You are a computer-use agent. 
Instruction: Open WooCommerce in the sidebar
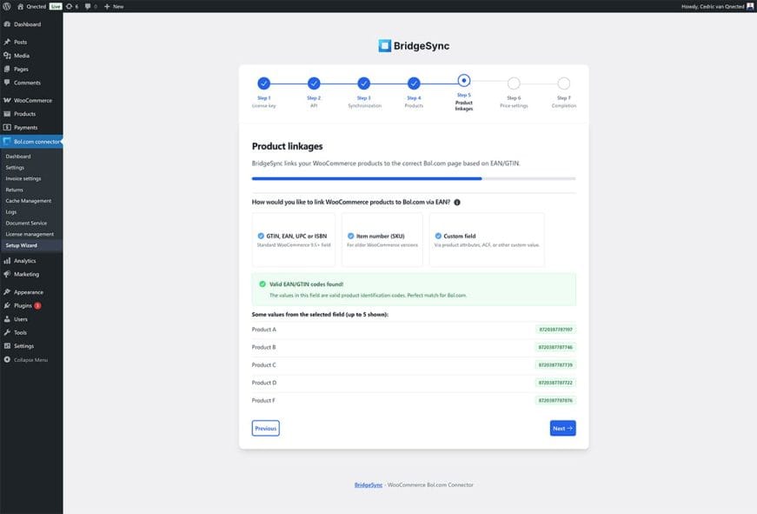point(32,100)
